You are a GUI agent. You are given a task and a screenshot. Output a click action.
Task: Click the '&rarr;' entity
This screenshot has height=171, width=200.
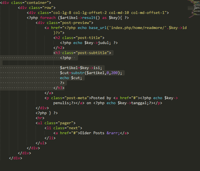point(113,133)
